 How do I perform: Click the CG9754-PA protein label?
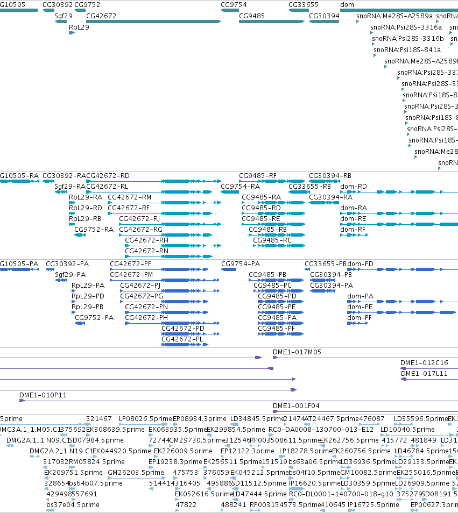click(241, 264)
